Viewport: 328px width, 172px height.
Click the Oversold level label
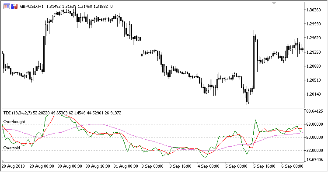point(12,148)
